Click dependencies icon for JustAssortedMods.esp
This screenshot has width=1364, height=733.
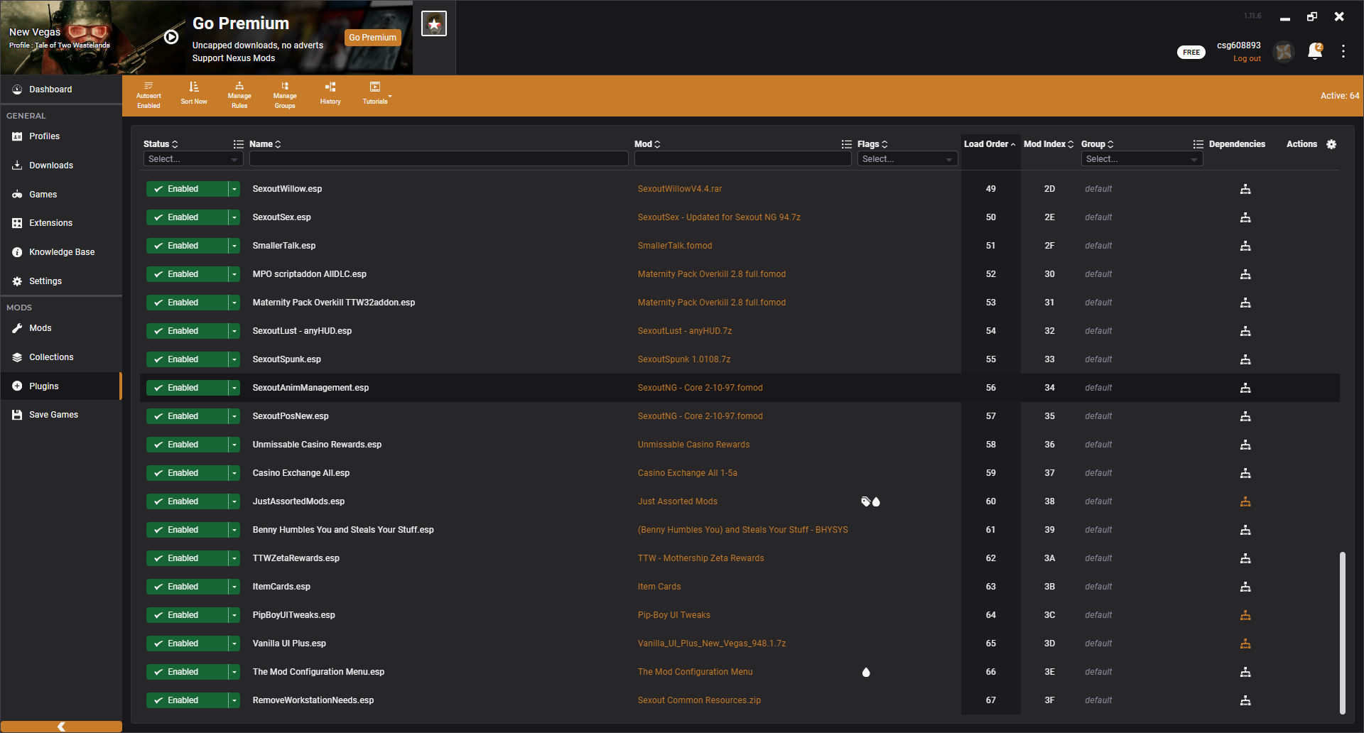click(x=1245, y=501)
